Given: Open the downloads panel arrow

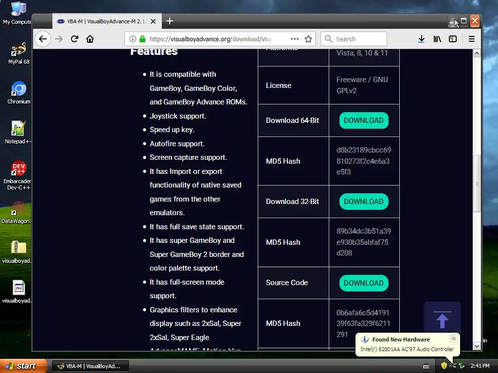Looking at the screenshot, I should (422, 39).
